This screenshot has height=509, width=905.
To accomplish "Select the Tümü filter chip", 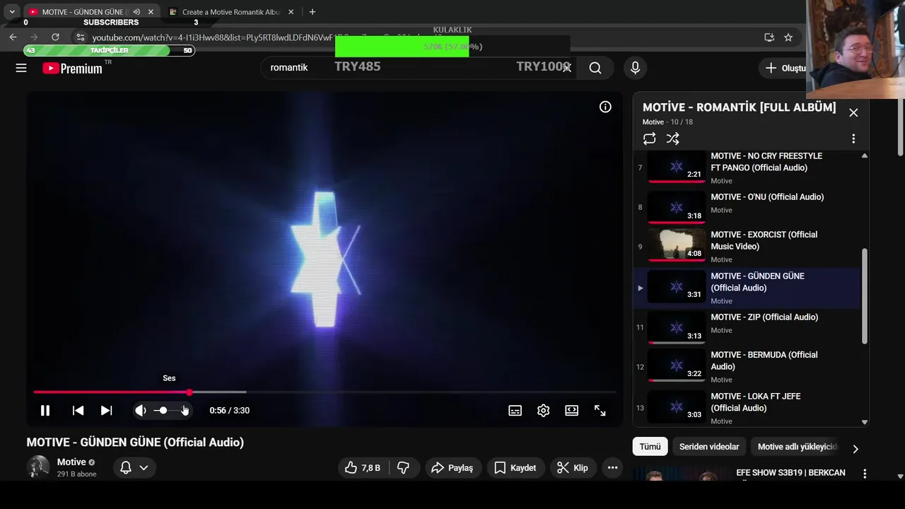I will coord(650,447).
